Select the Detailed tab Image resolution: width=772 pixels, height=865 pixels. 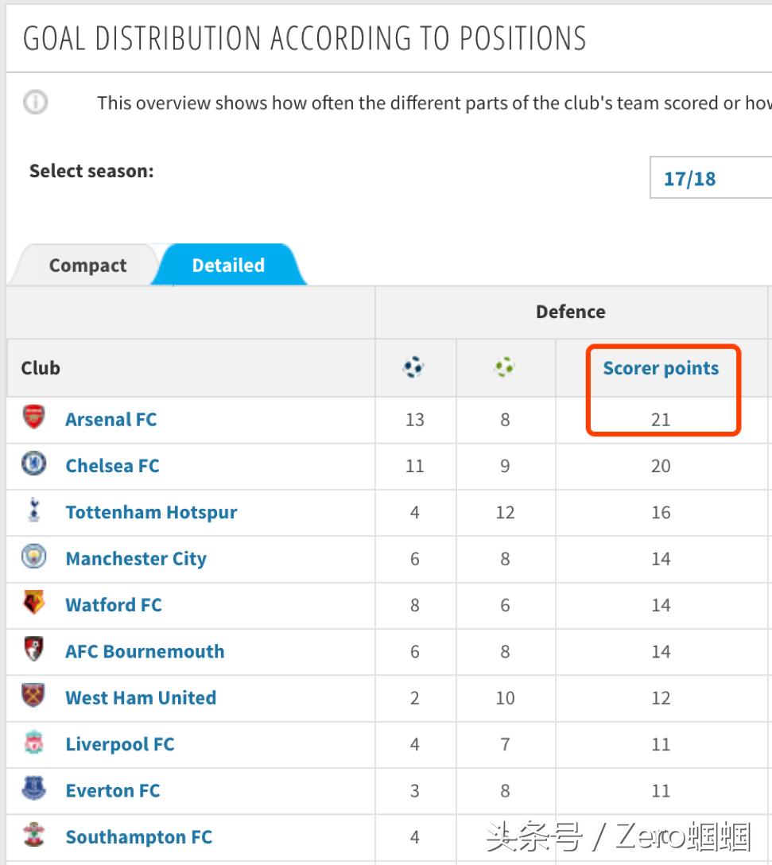228,266
